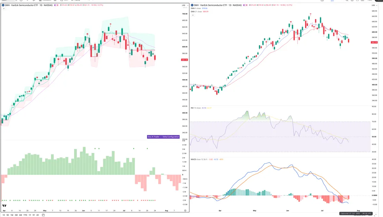
Task: Collapse the left chart's indicator legend chevron
Action: pos(4,9)
